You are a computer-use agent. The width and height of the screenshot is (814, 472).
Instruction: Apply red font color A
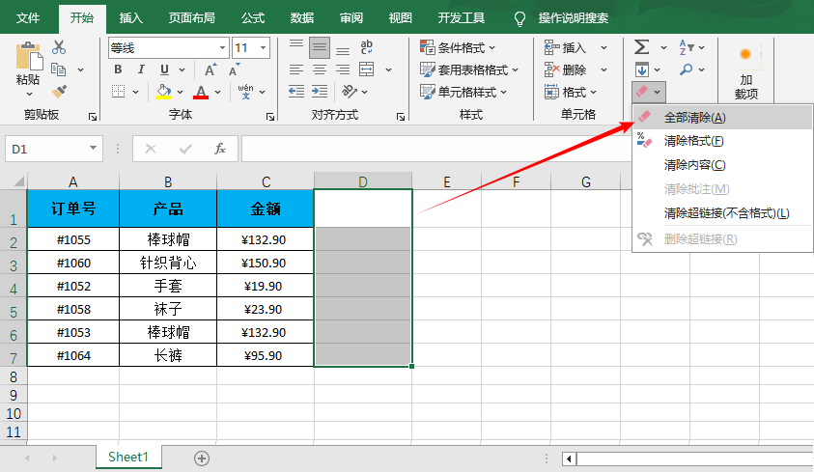point(201,92)
